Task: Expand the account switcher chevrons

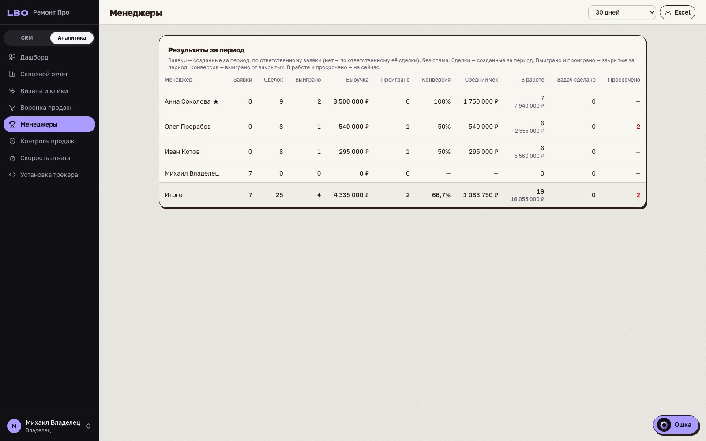Action: coord(88,426)
